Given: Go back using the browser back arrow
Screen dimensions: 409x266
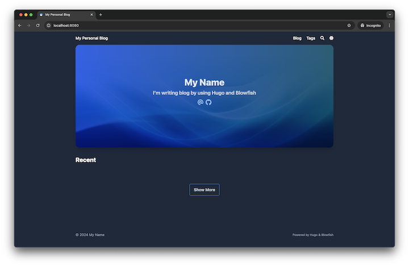Looking at the screenshot, I should (20, 26).
